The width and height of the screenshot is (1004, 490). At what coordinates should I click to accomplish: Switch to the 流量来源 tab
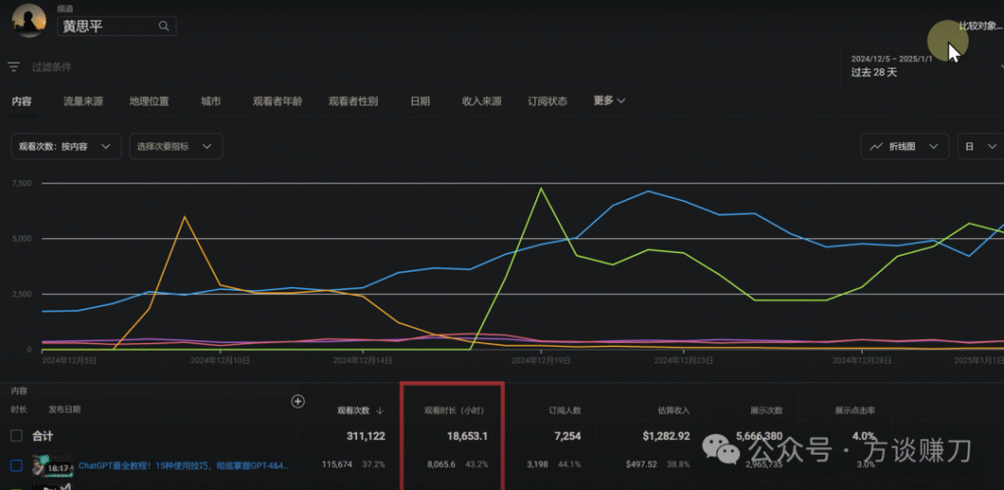(x=84, y=101)
